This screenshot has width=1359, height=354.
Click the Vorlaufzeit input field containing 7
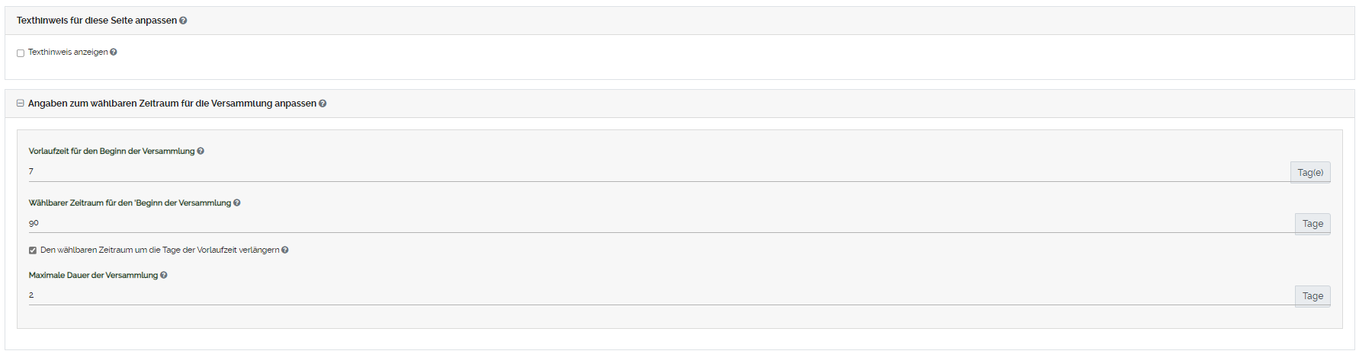[655, 172]
